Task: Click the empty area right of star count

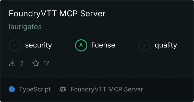Action: (121, 63)
